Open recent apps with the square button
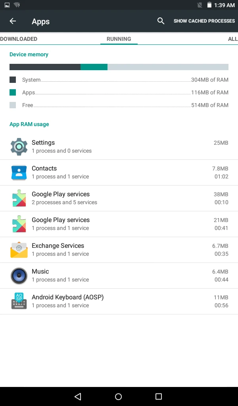The image size is (238, 406). (159, 396)
